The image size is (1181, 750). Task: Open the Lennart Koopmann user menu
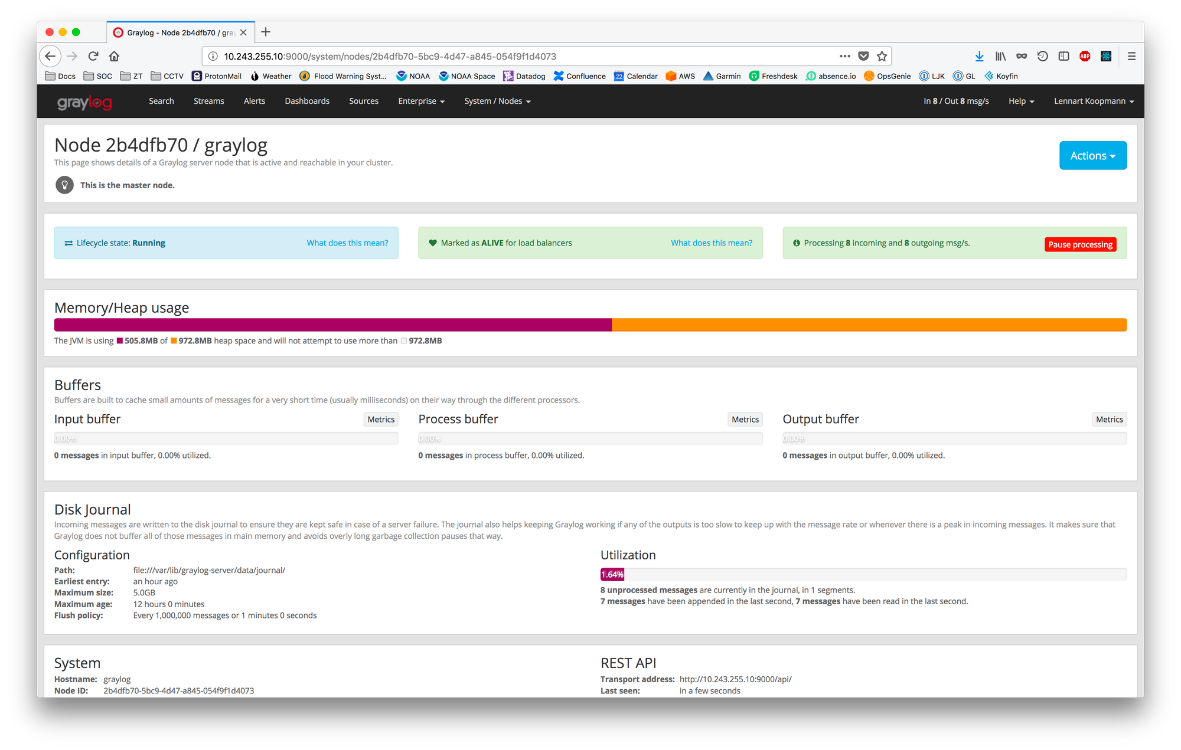(x=1094, y=101)
